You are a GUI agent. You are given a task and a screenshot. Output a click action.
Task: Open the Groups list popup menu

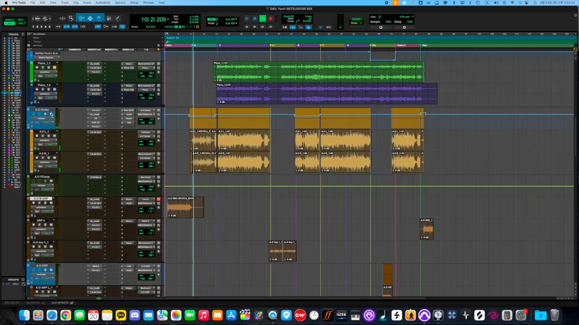coord(23,279)
